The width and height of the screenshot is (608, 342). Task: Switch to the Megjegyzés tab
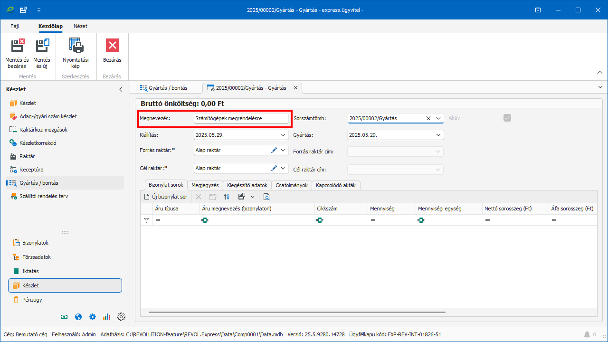pos(205,185)
